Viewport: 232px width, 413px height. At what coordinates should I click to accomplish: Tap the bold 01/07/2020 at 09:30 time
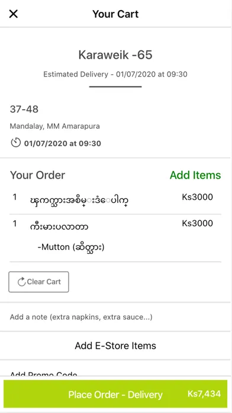pos(63,144)
